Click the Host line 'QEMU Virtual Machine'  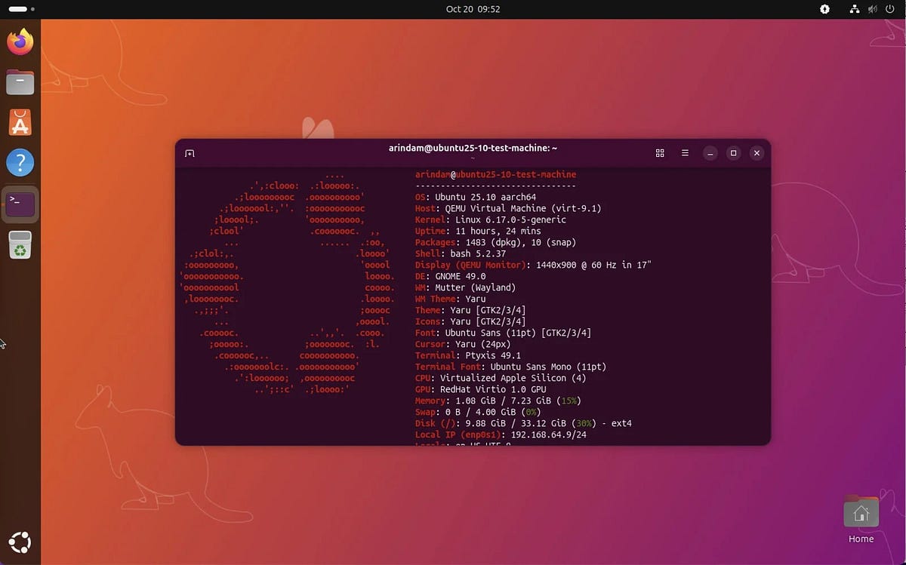point(508,208)
